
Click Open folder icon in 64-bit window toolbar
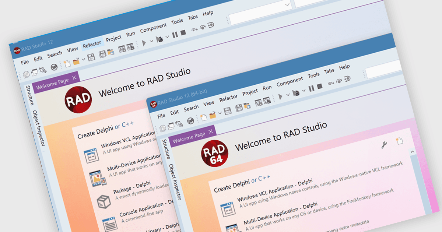(213, 115)
